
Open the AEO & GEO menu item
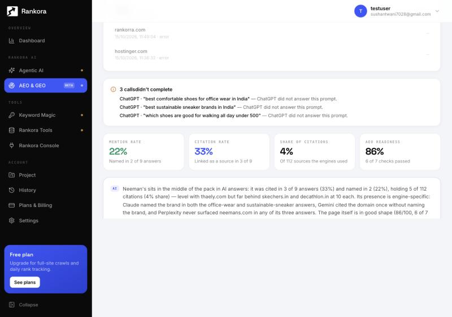tap(46, 85)
